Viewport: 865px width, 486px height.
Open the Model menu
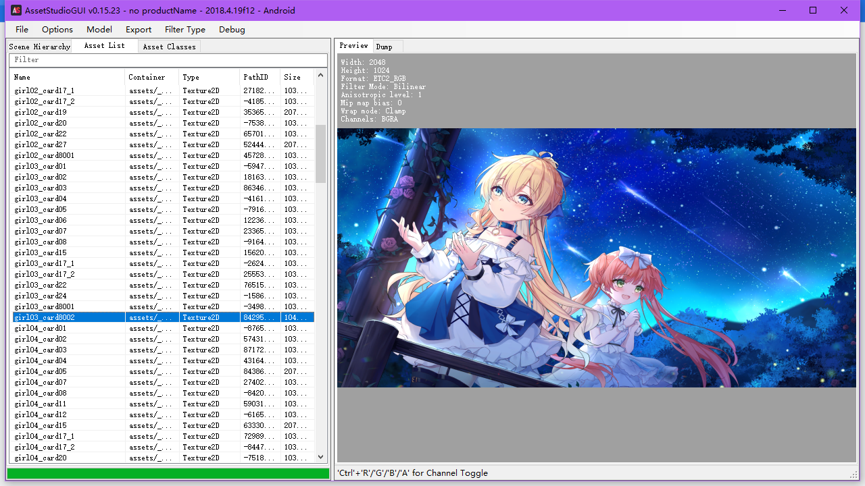[99, 29]
